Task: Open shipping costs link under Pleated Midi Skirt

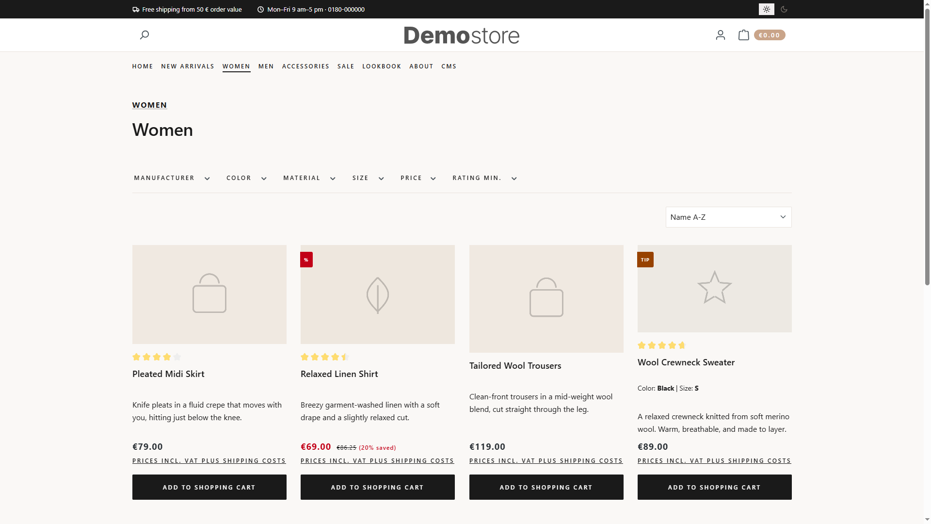Action: 209,461
